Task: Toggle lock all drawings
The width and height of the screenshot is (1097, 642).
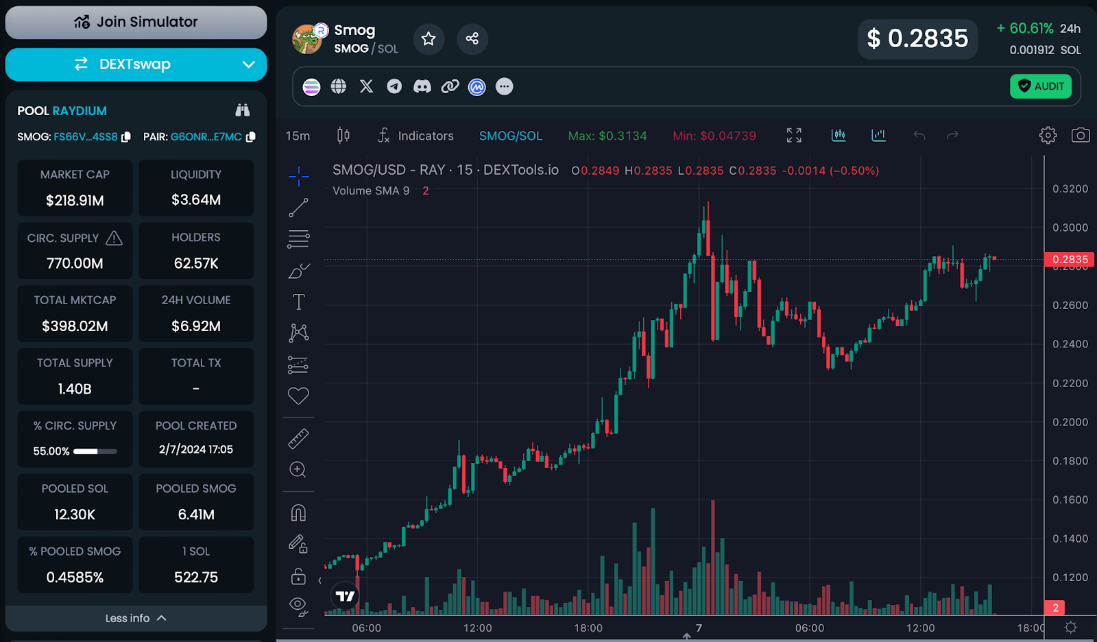Action: [x=298, y=576]
